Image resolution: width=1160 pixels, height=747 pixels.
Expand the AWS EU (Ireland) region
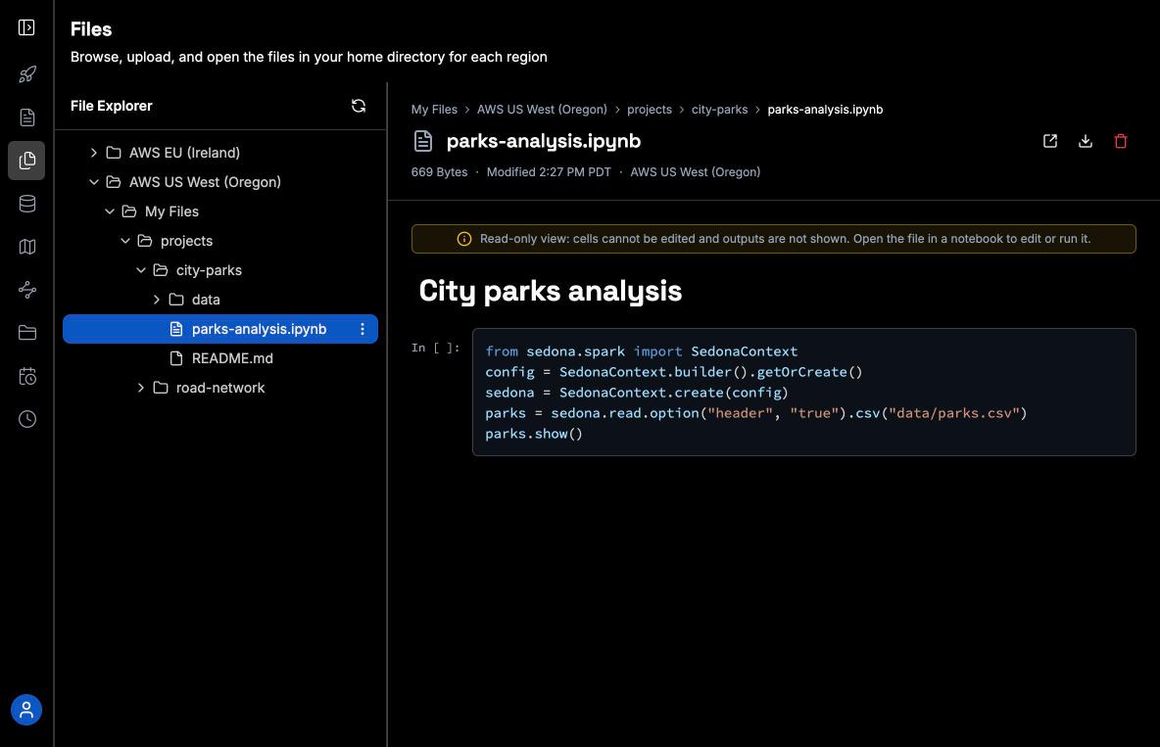click(94, 153)
